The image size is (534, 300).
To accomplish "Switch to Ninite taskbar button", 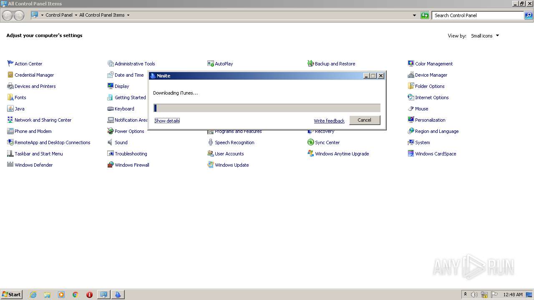I will (x=118, y=295).
